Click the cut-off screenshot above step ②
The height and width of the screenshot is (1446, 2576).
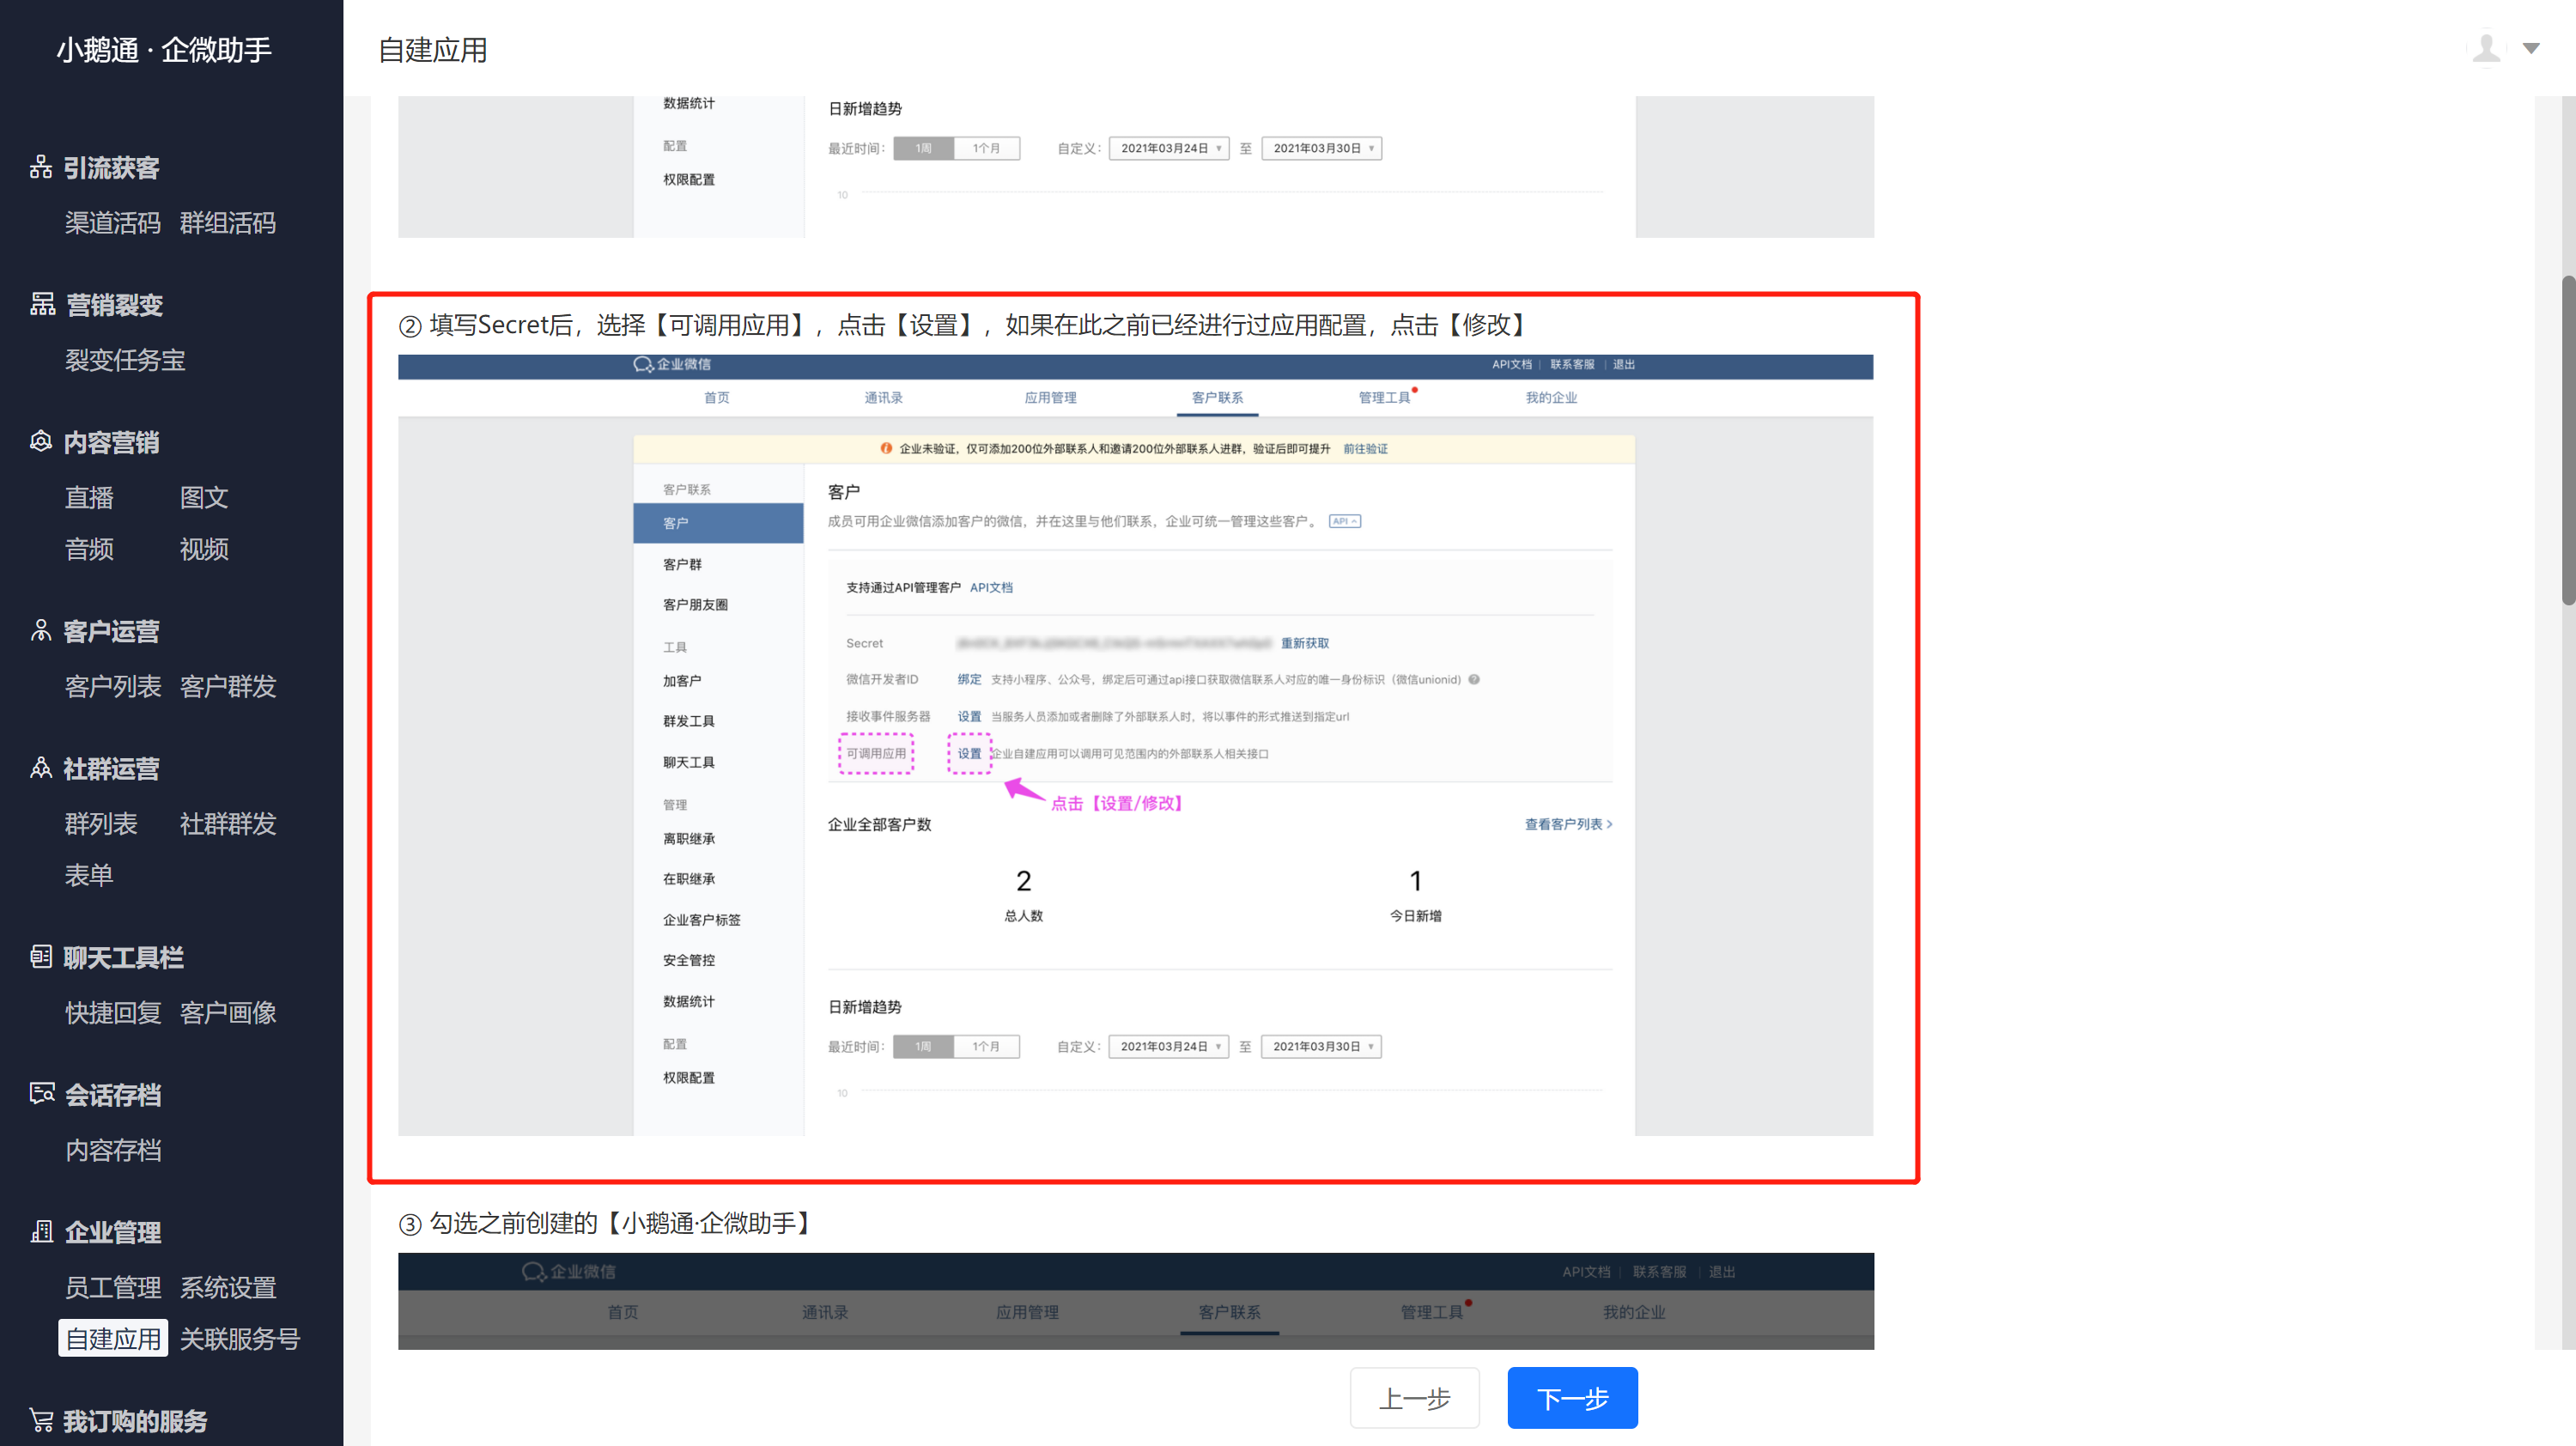pos(1135,167)
